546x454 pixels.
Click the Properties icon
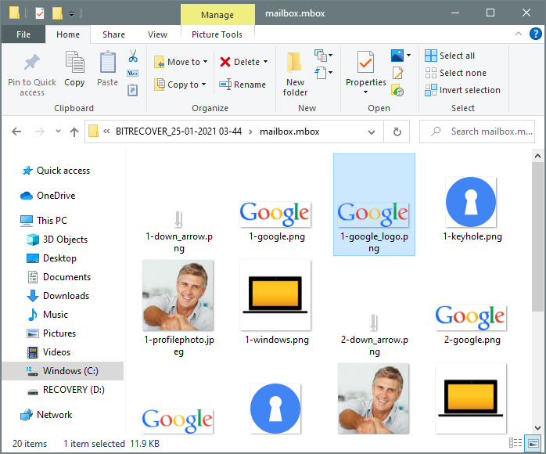click(x=365, y=62)
